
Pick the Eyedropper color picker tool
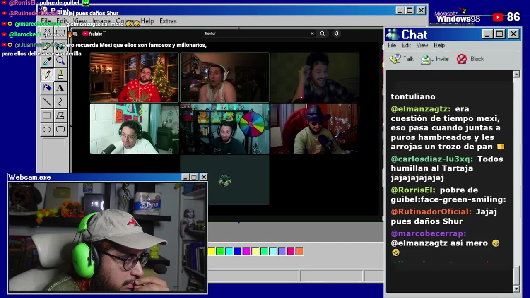(x=47, y=61)
